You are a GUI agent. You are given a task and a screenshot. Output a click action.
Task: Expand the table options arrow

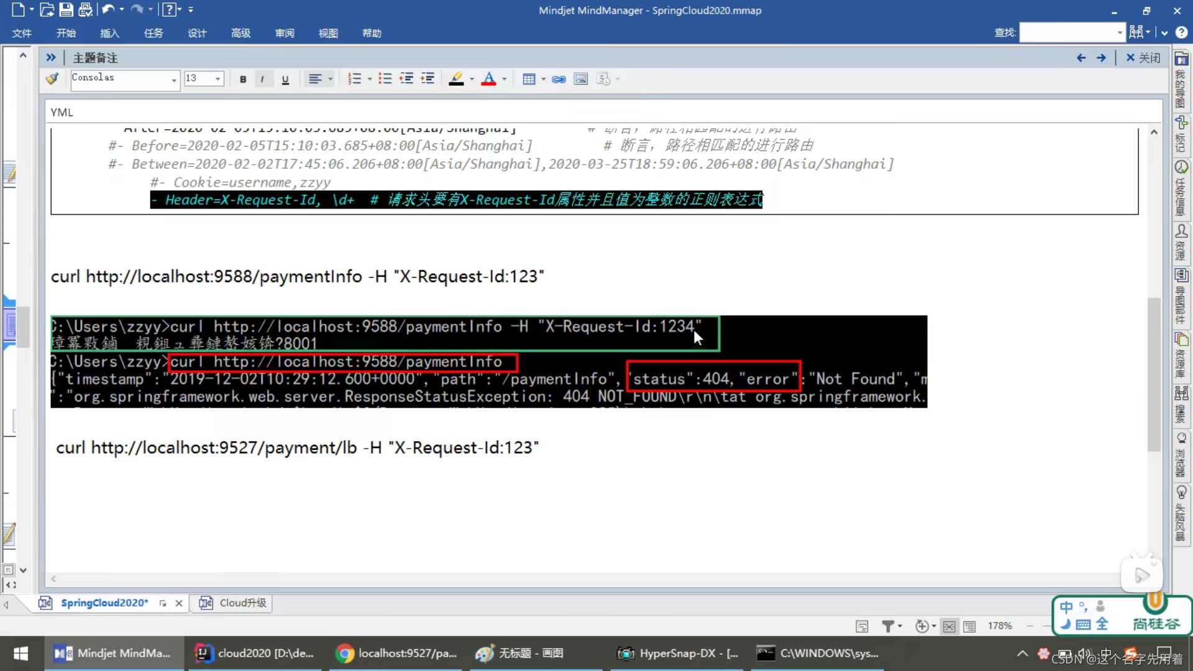click(x=544, y=79)
